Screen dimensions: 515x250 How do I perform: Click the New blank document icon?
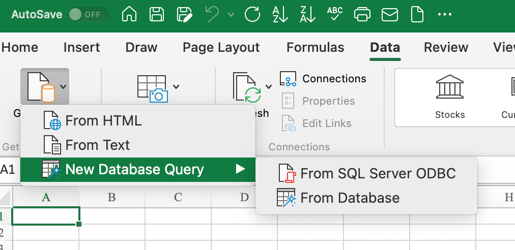pyautogui.click(x=417, y=14)
